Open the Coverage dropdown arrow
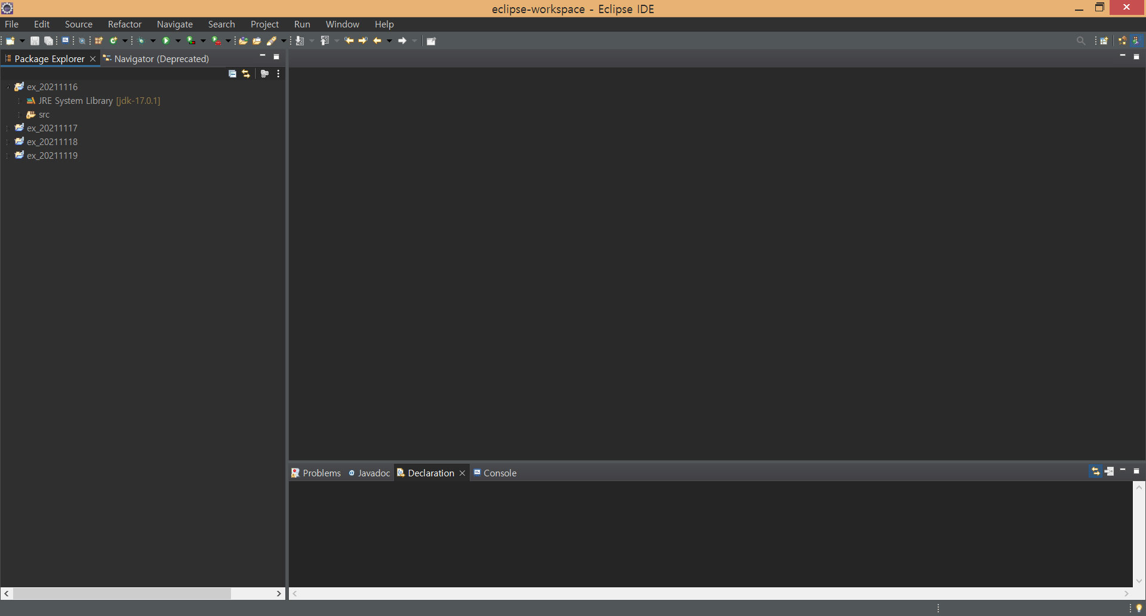Image resolution: width=1146 pixels, height=616 pixels. tap(203, 41)
